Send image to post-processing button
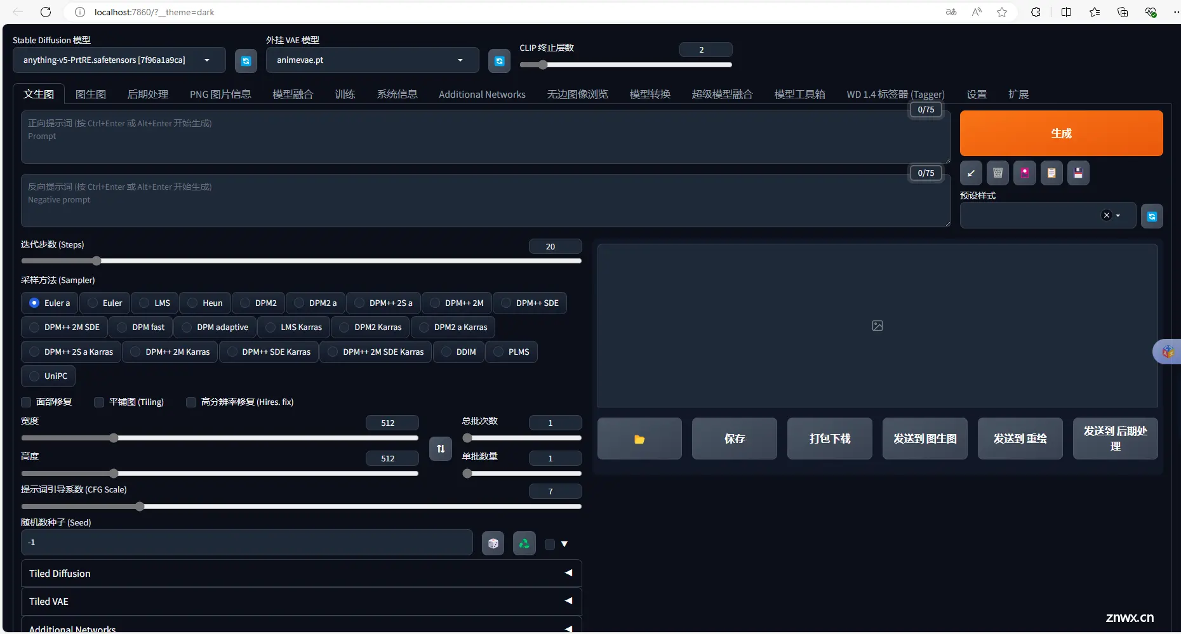 click(x=1116, y=439)
